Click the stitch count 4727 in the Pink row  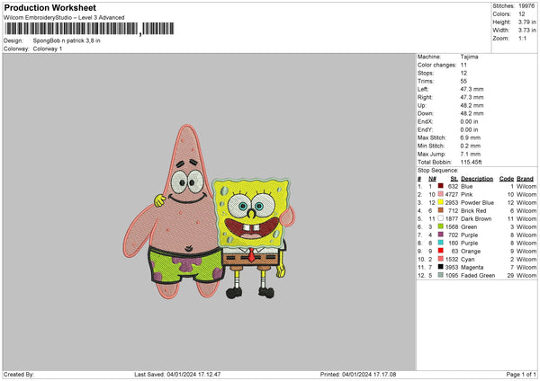(452, 194)
